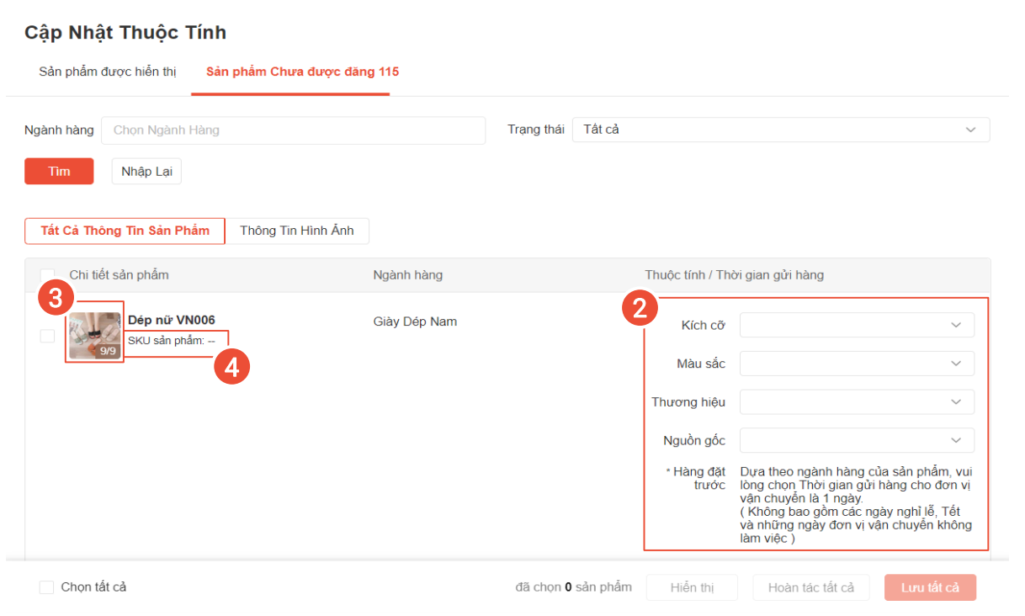Click the chevron in the Màu sắc dropdown

click(956, 364)
